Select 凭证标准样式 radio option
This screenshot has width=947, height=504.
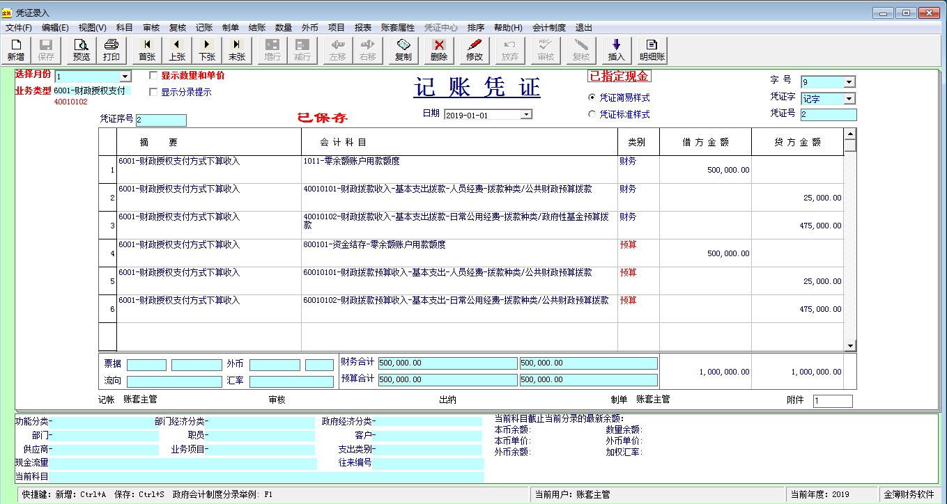(592, 114)
